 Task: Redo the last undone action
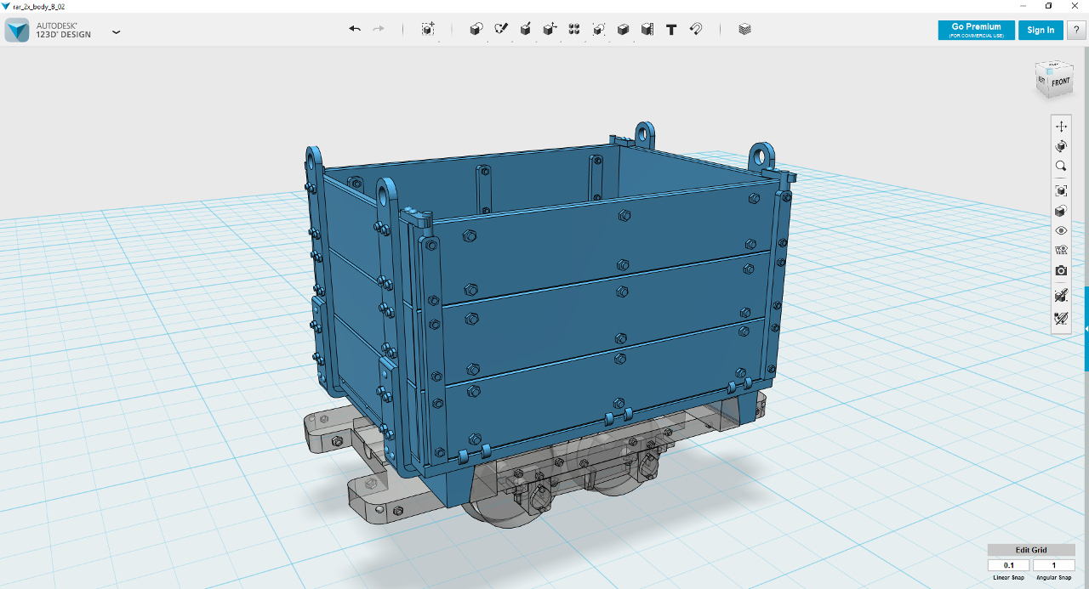(x=379, y=29)
